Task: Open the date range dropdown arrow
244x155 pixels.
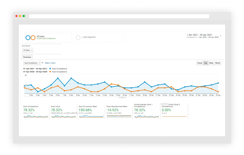Action: (x=221, y=36)
